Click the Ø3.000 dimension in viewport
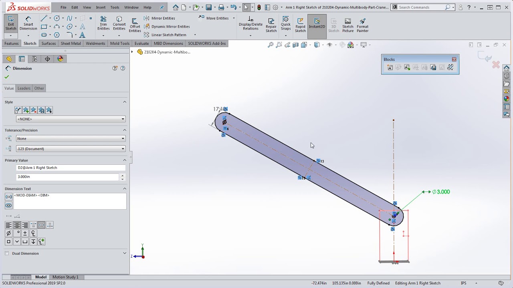The height and width of the screenshot is (288, 513). (x=441, y=192)
